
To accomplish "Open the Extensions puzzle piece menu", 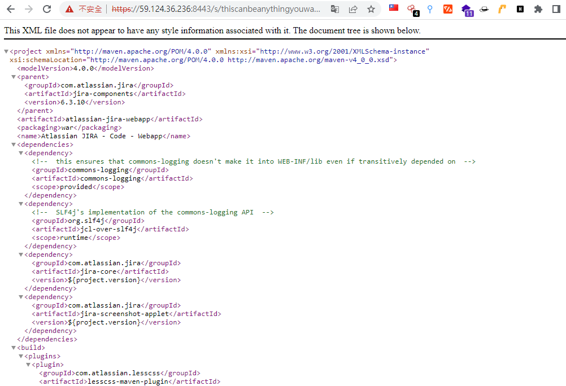I will (x=538, y=9).
